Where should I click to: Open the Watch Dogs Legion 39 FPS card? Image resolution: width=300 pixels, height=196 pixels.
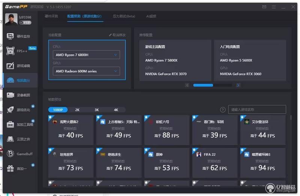[215, 130]
